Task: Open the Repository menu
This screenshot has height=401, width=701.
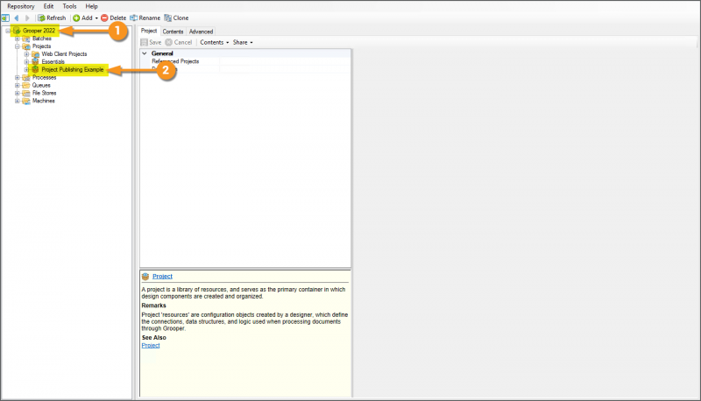Action: [20, 6]
